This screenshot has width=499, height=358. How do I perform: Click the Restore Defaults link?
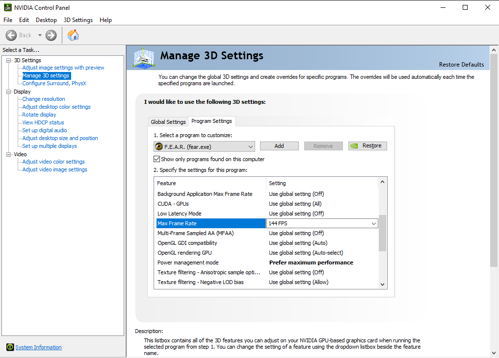coord(461,65)
